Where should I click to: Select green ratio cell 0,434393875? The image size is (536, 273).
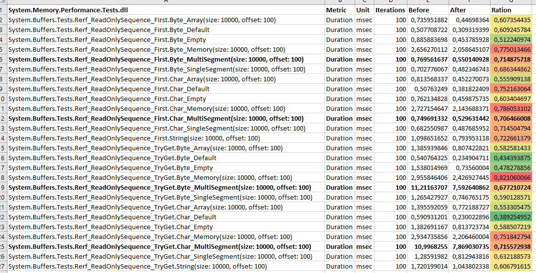511,158
